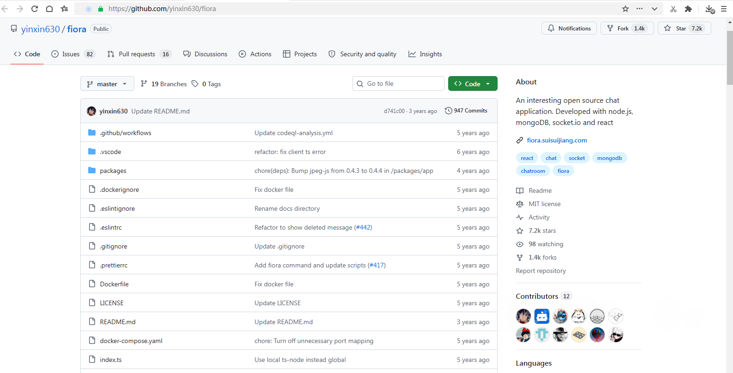Open the browser extensions puzzle icon
This screenshot has height=373, width=733.
point(688,9)
